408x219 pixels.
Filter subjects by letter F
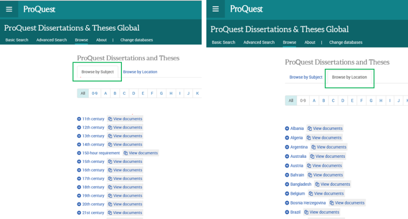(x=152, y=93)
